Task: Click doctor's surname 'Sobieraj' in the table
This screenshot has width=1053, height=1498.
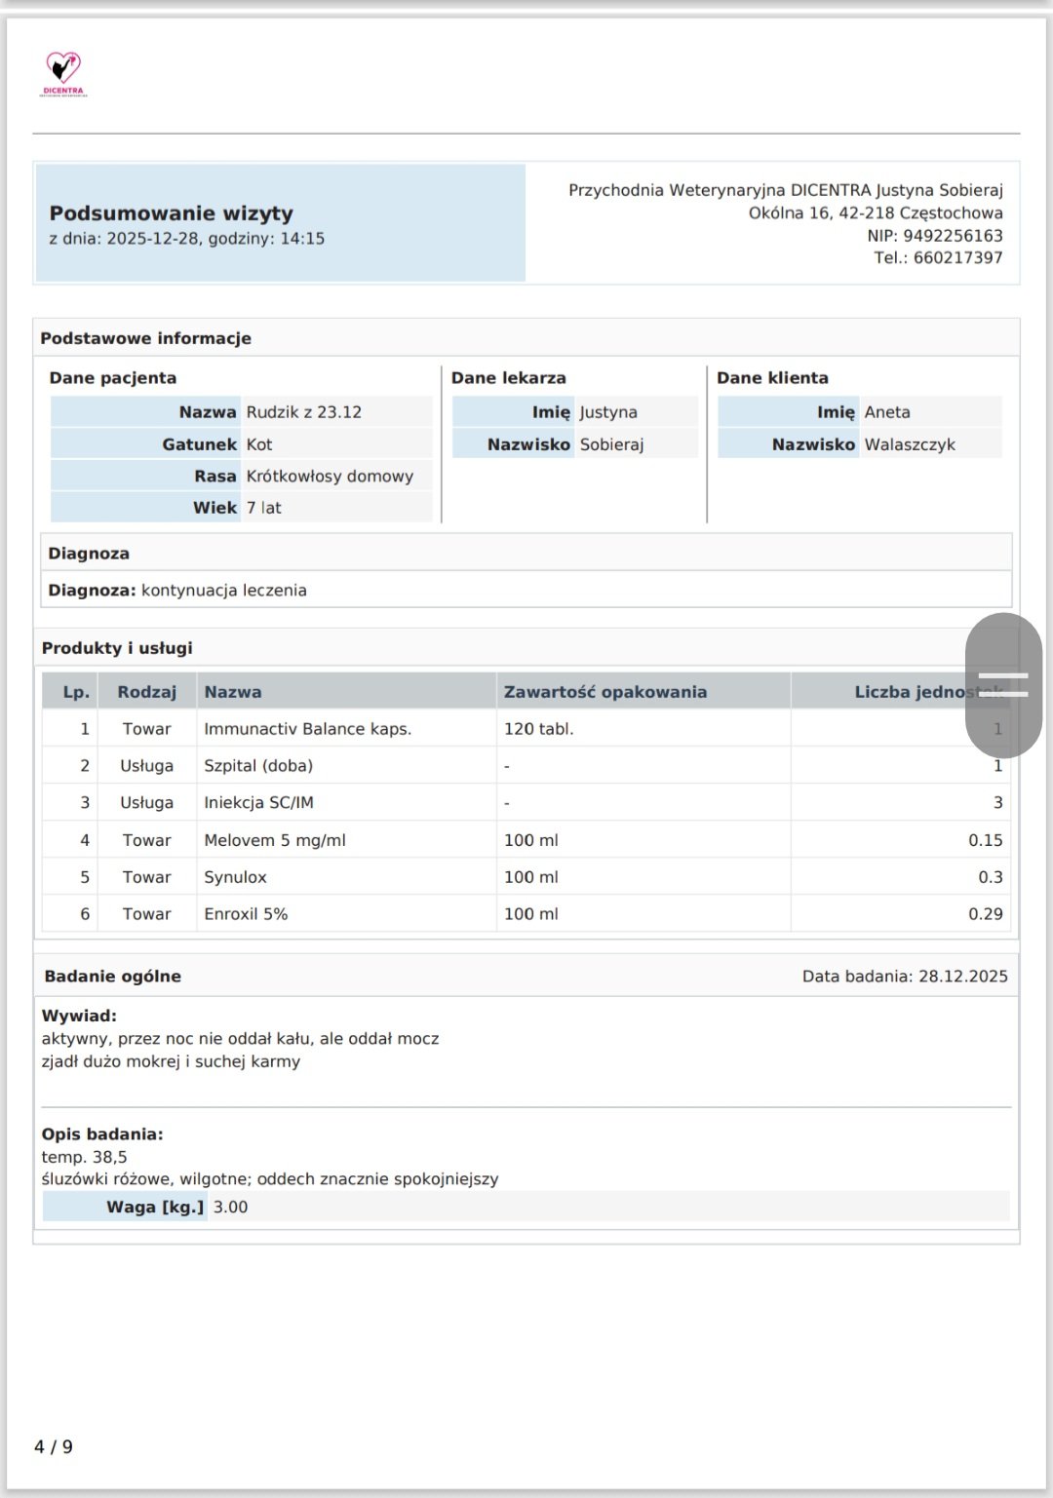Action: coord(612,444)
